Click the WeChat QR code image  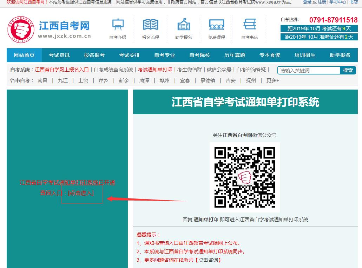point(244,177)
